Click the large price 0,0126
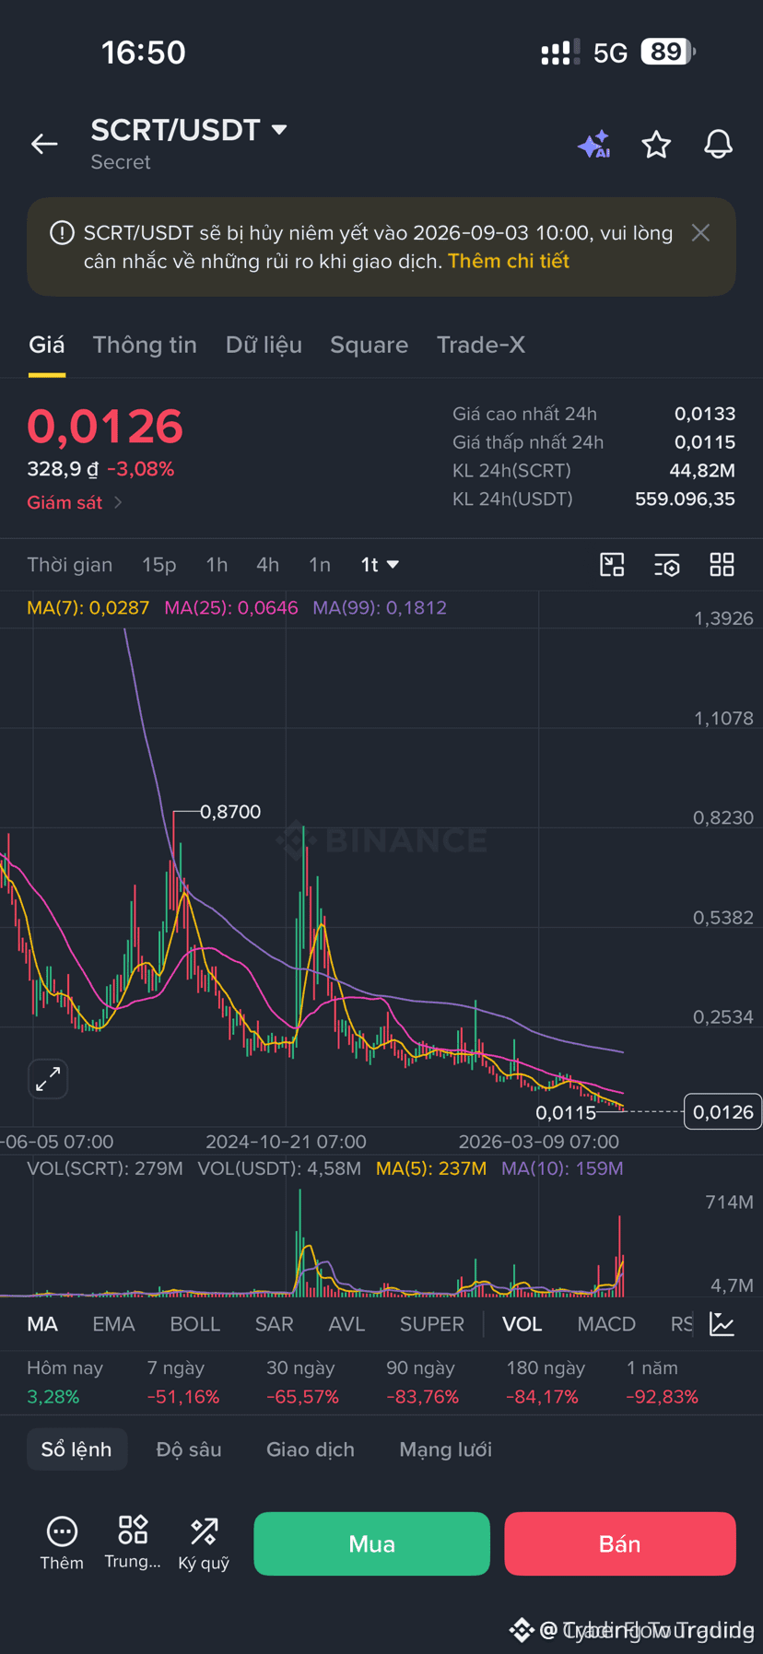This screenshot has height=1654, width=763. point(105,427)
